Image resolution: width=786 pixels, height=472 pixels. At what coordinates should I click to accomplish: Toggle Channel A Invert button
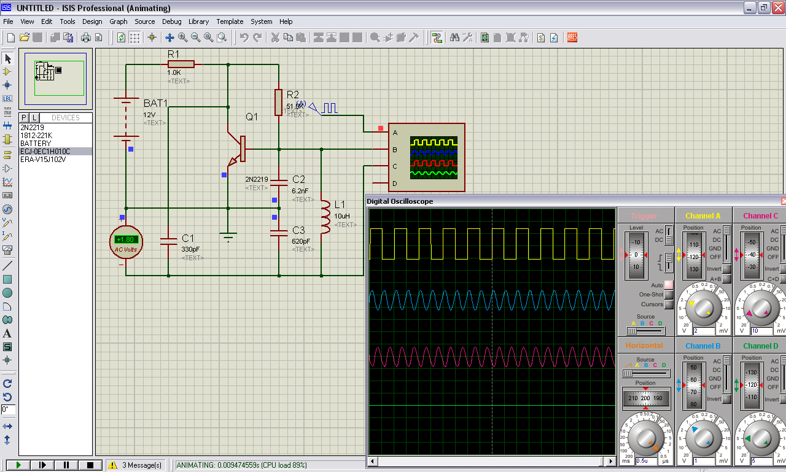click(726, 269)
